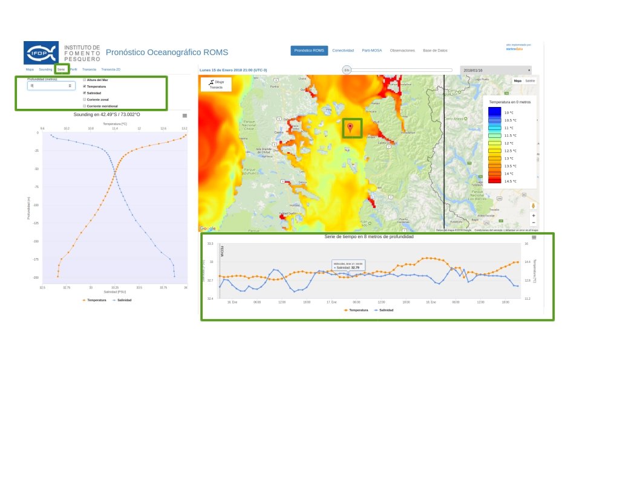Uncheck the Temperatura checkbox
The height and width of the screenshot is (480, 640).
tap(84, 86)
